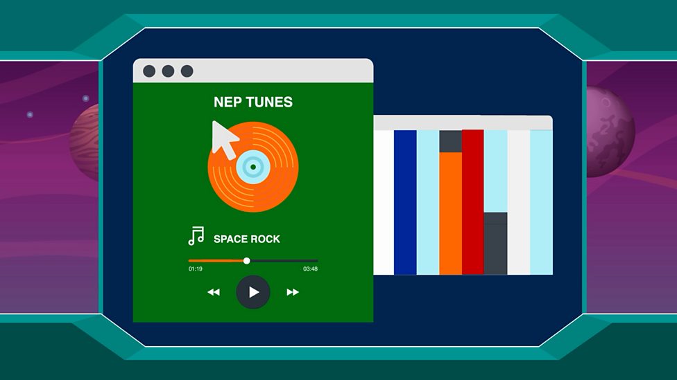Click the 03:48 total duration label

[x=310, y=269]
